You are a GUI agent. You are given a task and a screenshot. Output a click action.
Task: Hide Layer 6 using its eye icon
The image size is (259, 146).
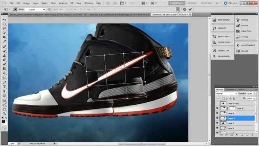(x=217, y=108)
